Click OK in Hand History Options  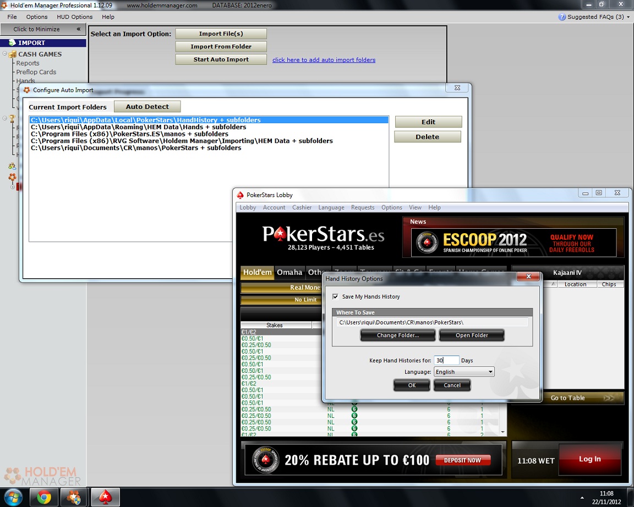click(x=412, y=385)
